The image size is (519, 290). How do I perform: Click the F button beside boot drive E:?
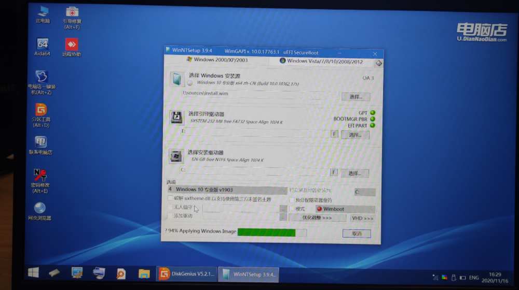pos(334,134)
